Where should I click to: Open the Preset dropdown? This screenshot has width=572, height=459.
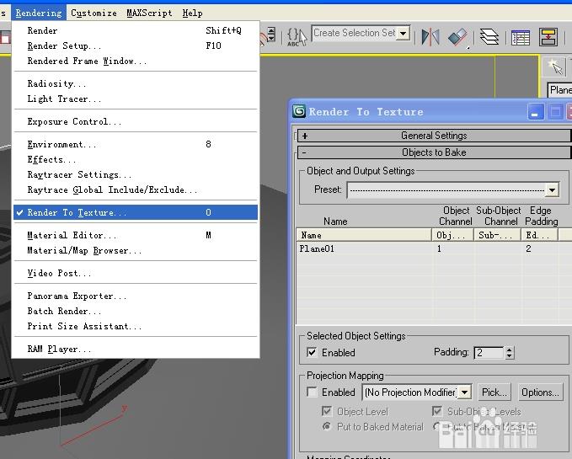[x=552, y=190]
